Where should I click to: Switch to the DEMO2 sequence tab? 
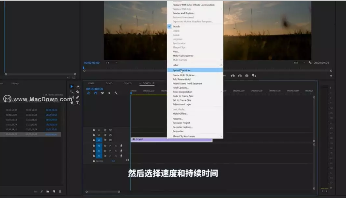point(128,83)
